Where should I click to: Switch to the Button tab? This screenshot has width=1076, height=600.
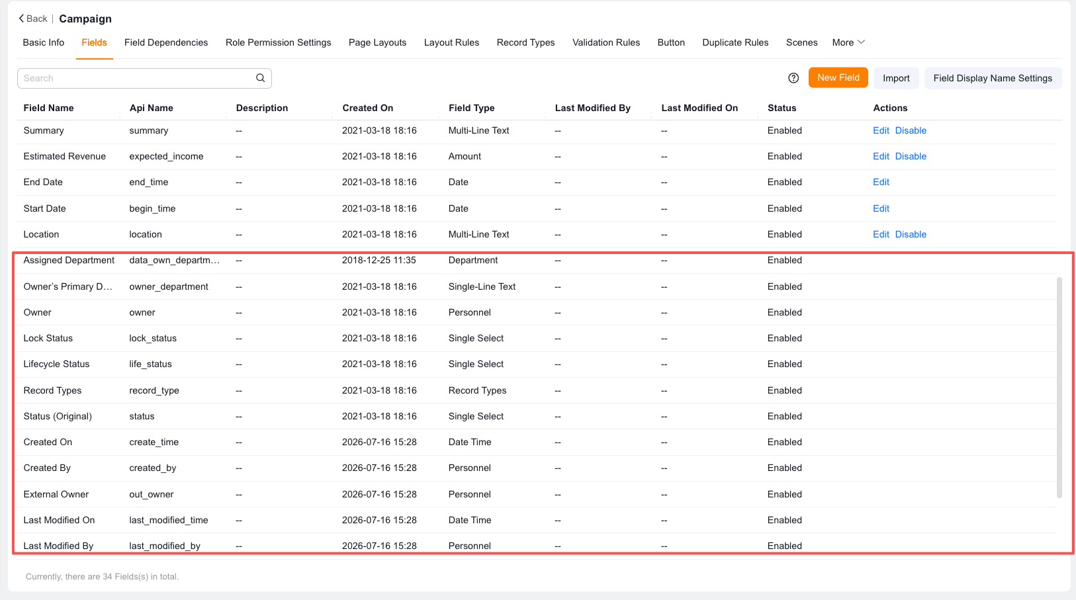point(671,42)
